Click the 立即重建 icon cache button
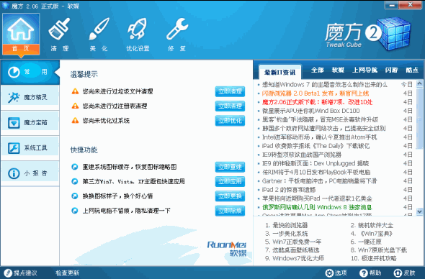 230,167
